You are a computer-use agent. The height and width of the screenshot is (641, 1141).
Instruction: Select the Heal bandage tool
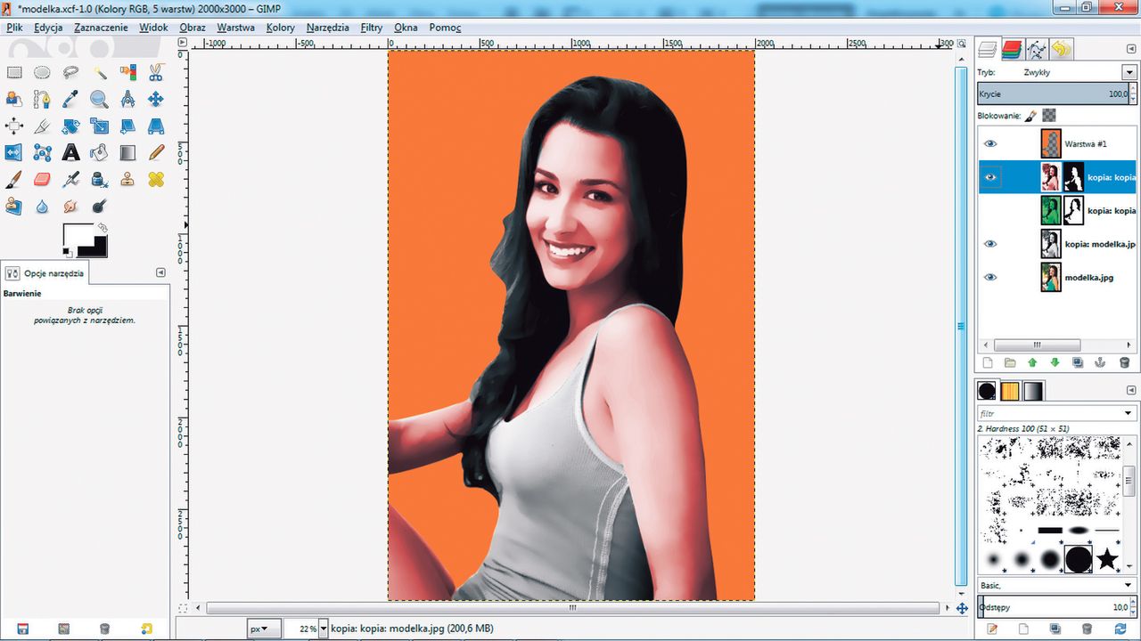point(156,179)
